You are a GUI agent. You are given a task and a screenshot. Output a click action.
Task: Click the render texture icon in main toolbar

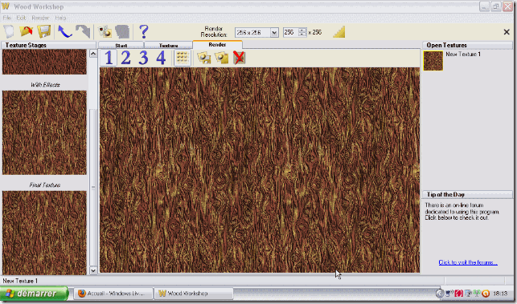105,32
